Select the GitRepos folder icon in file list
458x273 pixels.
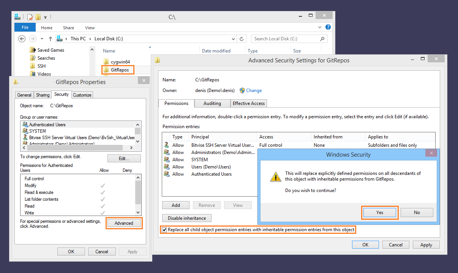tap(106, 70)
